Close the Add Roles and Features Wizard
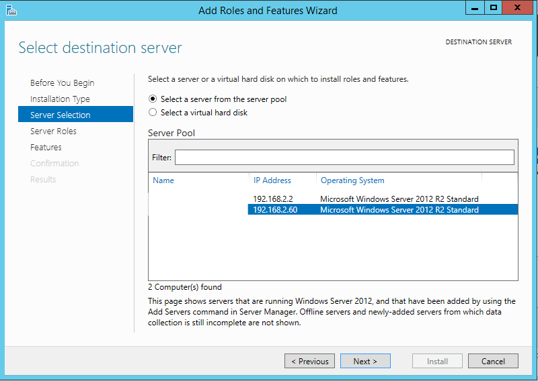The width and height of the screenshot is (538, 381). pyautogui.click(x=517, y=7)
